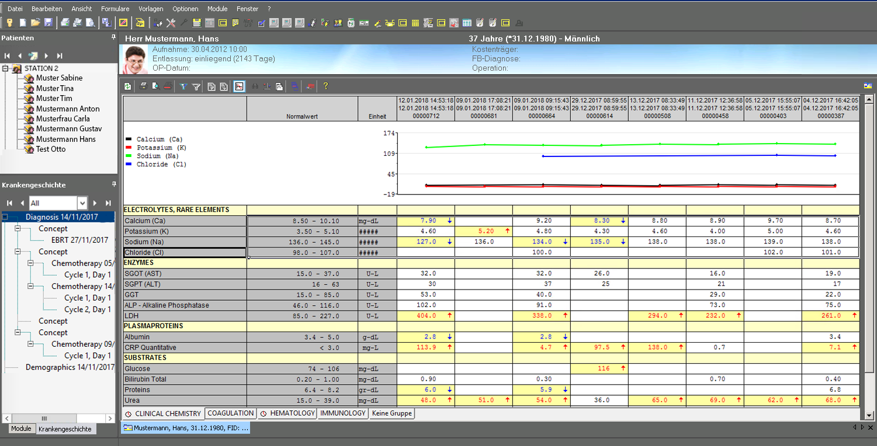
Task: Collapse Chemotherapy 14 node
Action: click(30, 287)
